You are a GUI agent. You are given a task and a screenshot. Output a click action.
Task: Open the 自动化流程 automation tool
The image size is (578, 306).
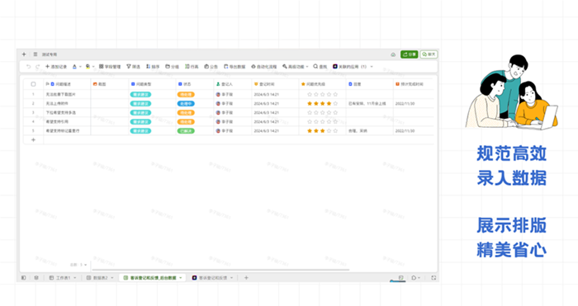(264, 67)
